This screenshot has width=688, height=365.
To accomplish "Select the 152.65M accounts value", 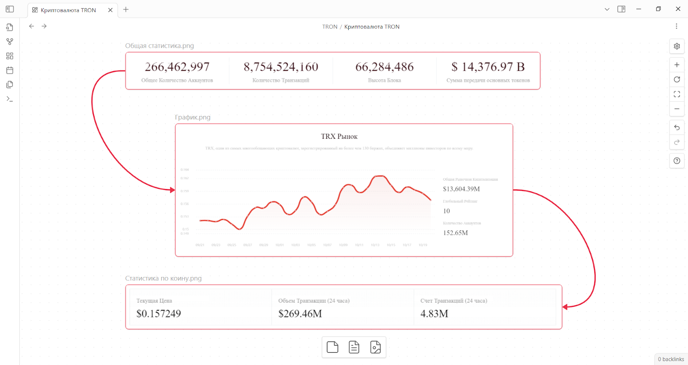I will 455,233.
